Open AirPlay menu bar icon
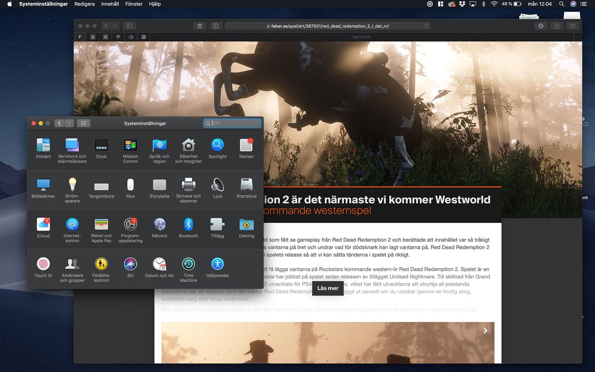595x372 pixels. click(473, 4)
